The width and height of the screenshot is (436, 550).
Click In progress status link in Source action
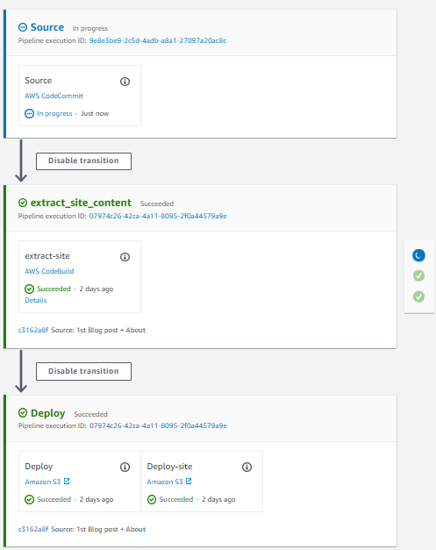(54, 114)
